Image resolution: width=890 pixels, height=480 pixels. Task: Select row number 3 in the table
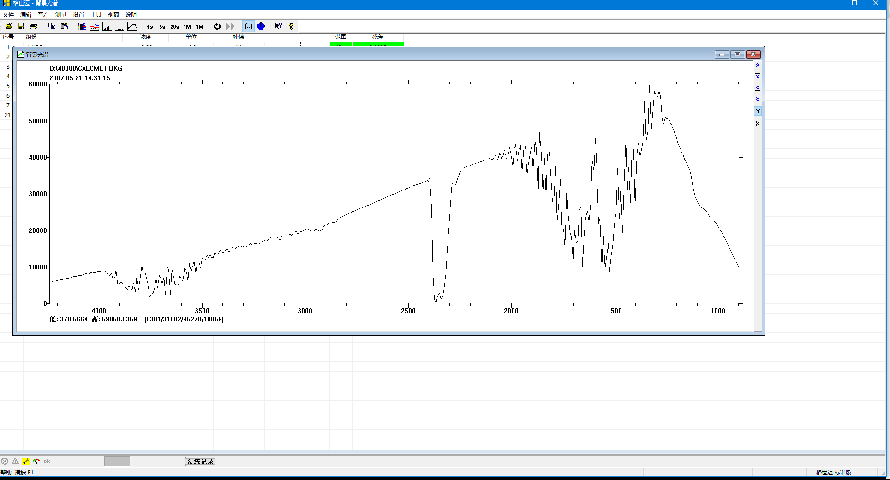[8, 67]
